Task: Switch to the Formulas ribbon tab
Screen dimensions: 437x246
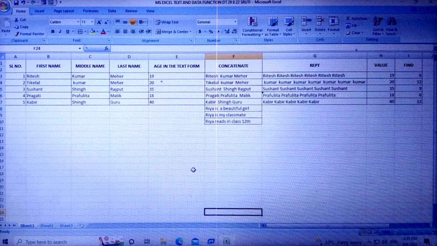Action: (91, 11)
